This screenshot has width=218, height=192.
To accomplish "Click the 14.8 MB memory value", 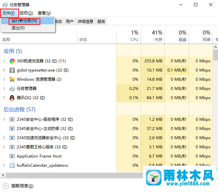I will [x=155, y=79].
